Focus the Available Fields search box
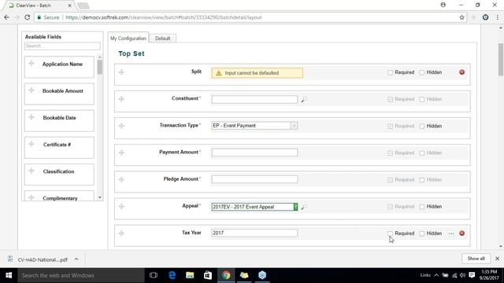 [62, 46]
